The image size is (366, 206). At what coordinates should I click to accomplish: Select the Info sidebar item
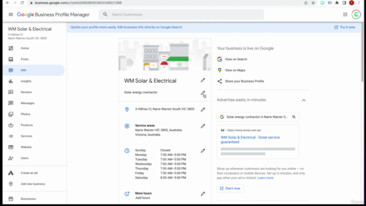tap(34, 70)
